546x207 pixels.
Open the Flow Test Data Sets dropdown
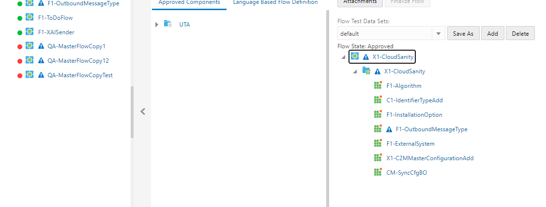point(439,34)
